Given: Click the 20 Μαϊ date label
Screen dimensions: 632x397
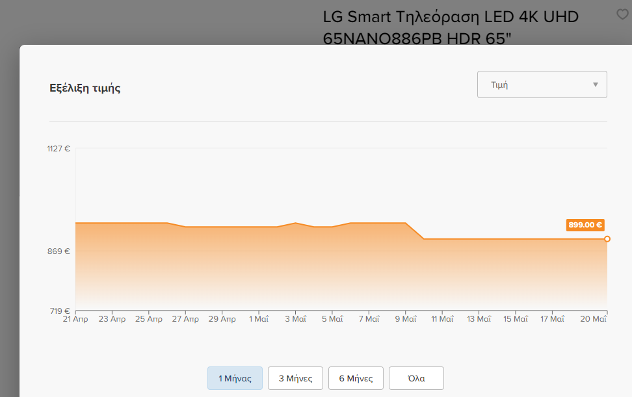Looking at the screenshot, I should [x=593, y=319].
